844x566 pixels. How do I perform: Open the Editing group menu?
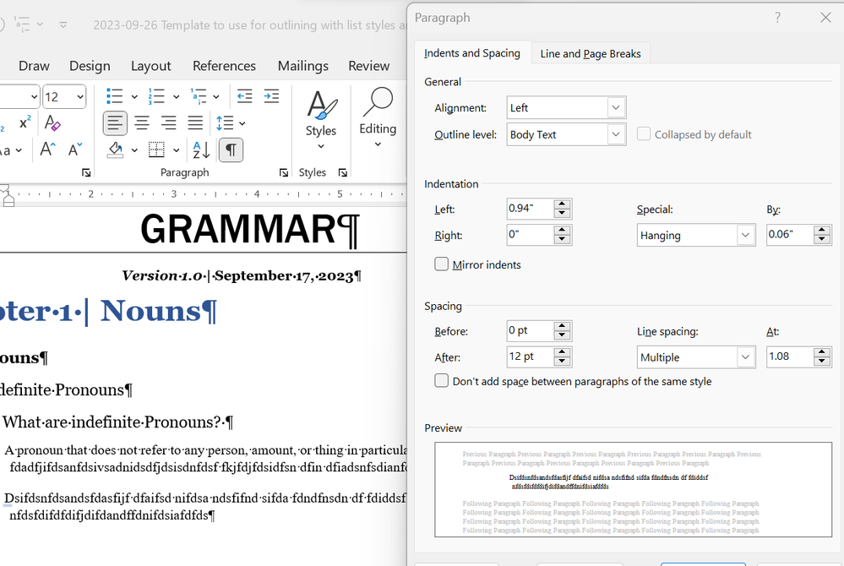tap(378, 118)
